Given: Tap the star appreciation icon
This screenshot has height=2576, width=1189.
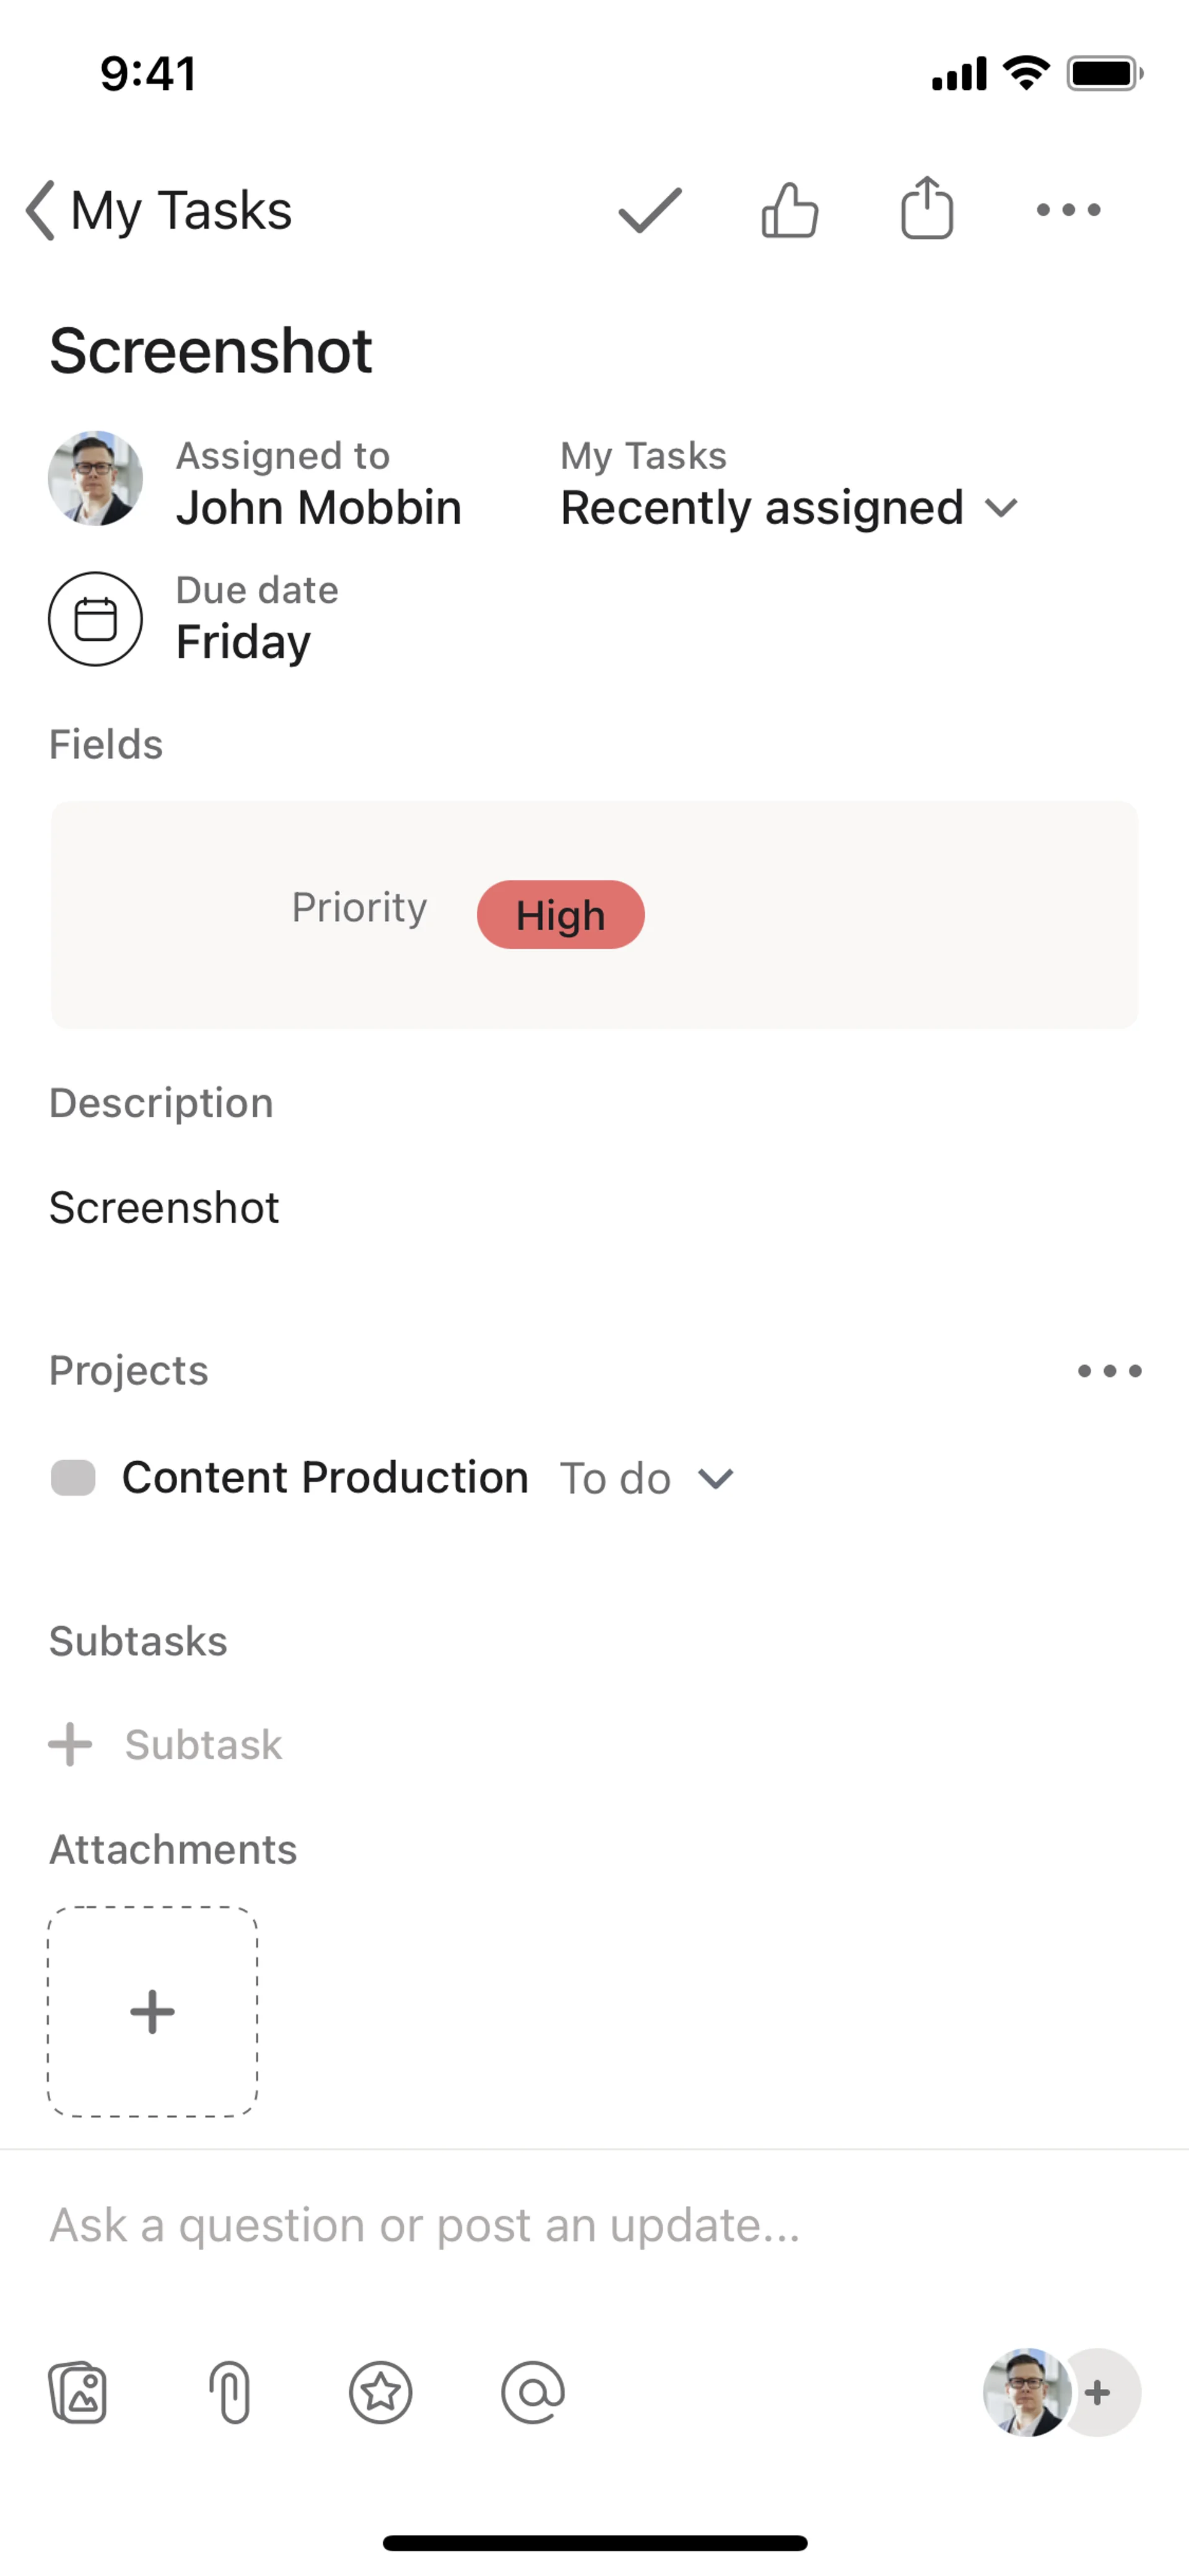Looking at the screenshot, I should [x=381, y=2393].
